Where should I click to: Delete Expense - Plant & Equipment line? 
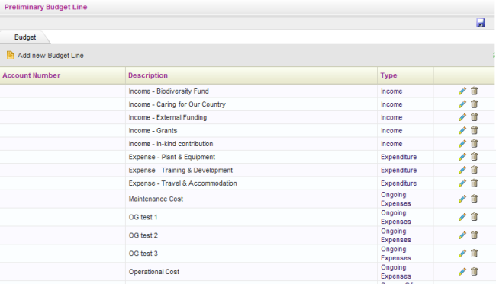(474, 157)
